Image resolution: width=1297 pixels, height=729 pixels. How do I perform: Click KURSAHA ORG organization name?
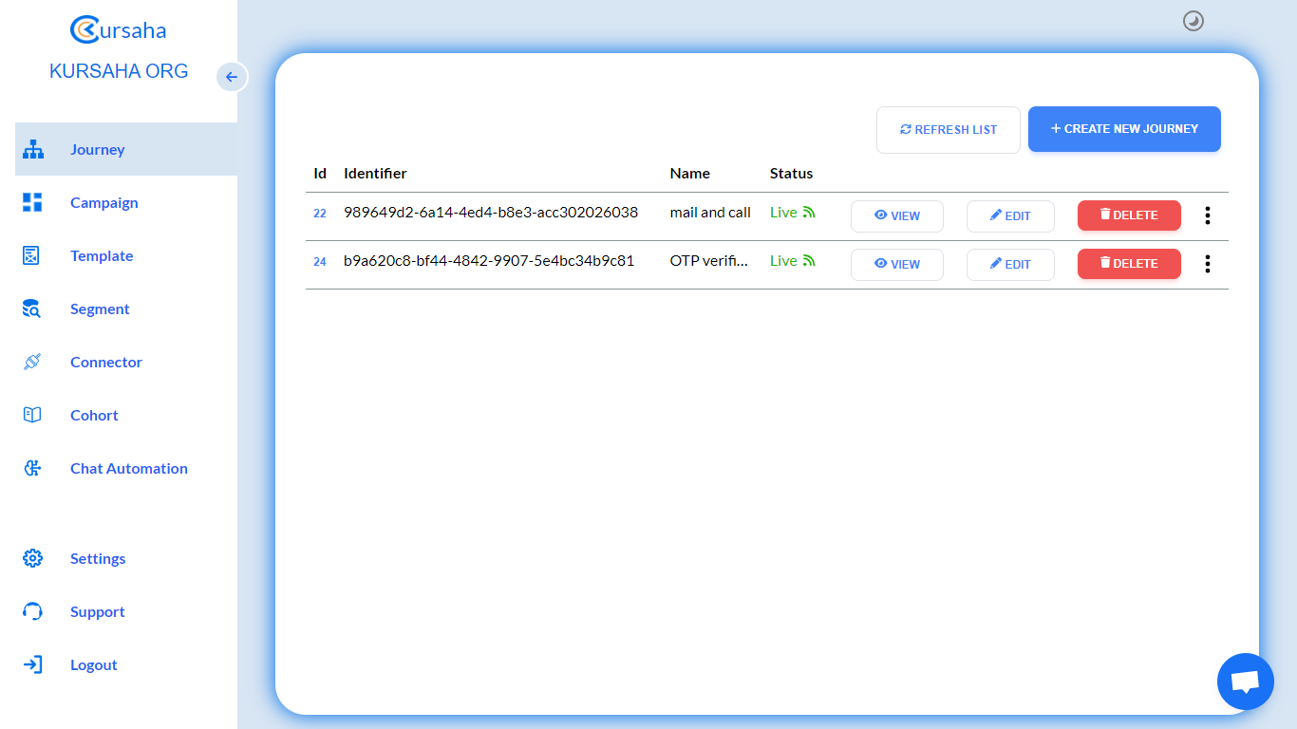[119, 71]
